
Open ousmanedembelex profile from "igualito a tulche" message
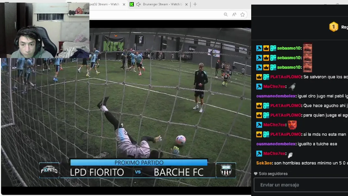(276, 144)
